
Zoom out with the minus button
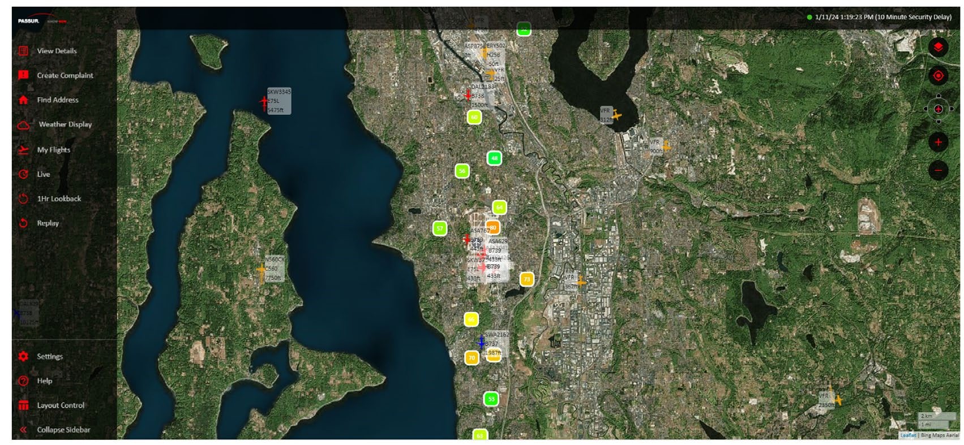[x=938, y=170]
